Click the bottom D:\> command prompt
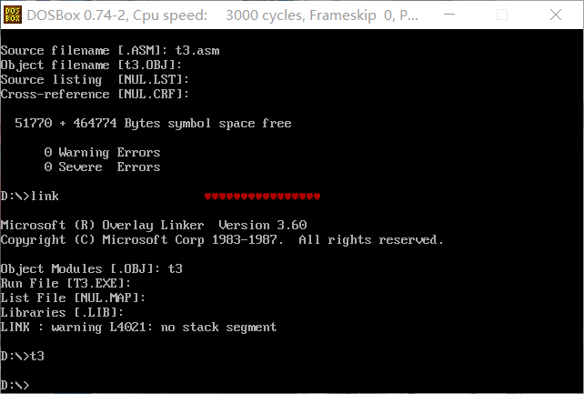 tap(15, 385)
